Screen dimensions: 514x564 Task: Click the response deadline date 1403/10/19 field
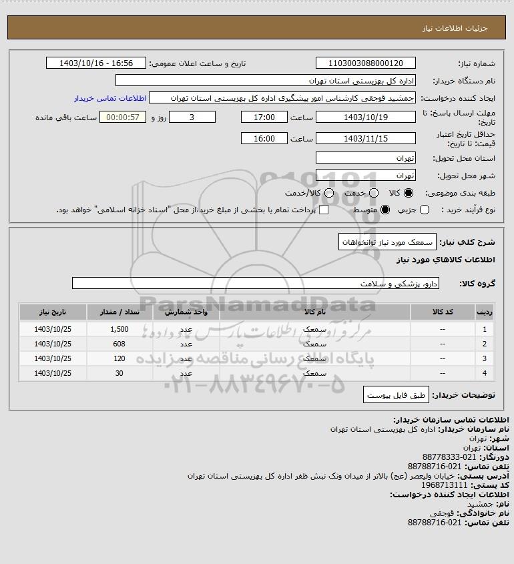pyautogui.click(x=365, y=117)
